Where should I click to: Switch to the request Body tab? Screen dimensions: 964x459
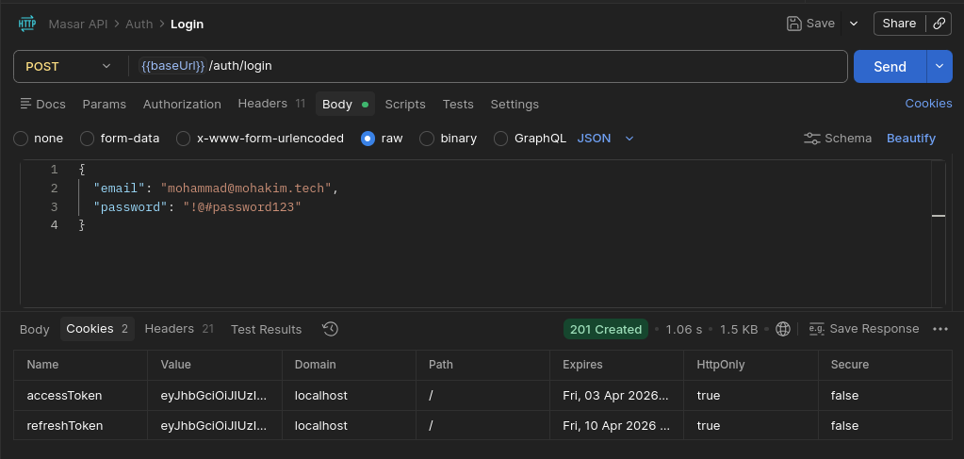[x=345, y=104]
